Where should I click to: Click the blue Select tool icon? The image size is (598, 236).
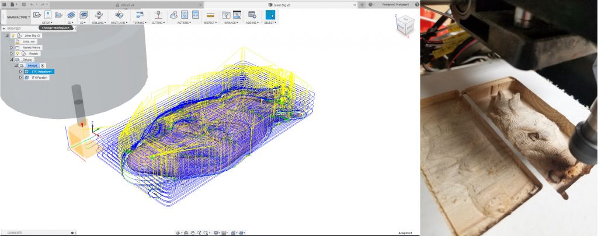click(270, 15)
